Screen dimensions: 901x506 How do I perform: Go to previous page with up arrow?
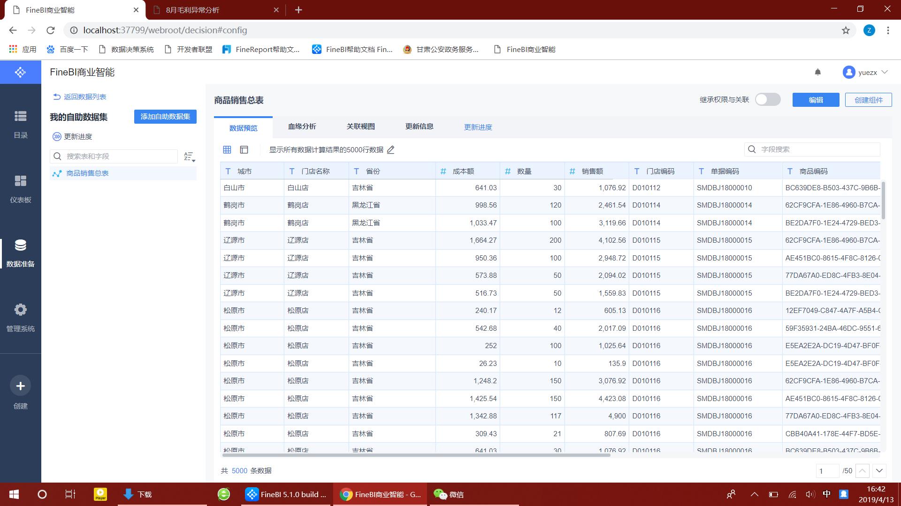point(863,470)
